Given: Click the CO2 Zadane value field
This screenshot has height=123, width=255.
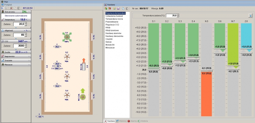Looking at the screenshot, I should [16, 45].
